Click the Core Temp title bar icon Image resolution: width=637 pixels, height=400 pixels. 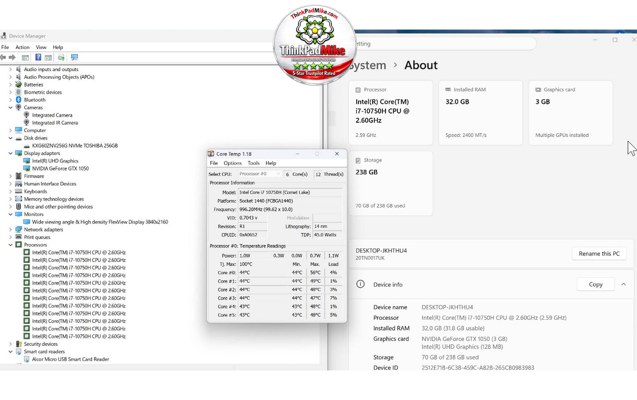211,154
